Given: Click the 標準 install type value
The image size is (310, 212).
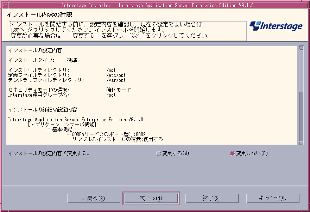Looking at the screenshot, I should click(72, 60).
